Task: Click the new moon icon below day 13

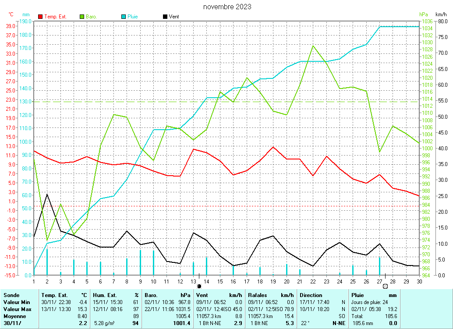Action: coord(199,286)
